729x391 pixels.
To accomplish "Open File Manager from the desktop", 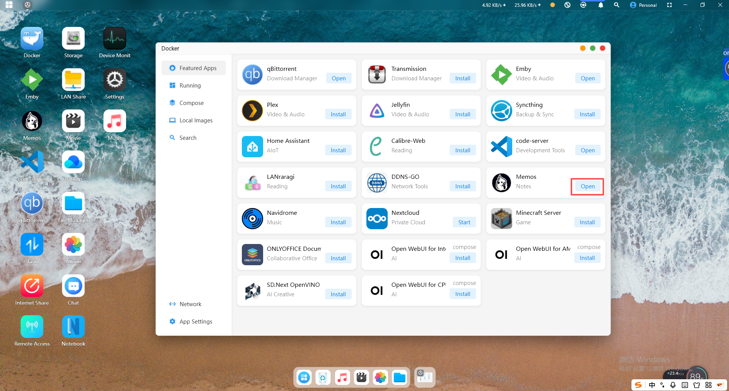I will coord(73,203).
